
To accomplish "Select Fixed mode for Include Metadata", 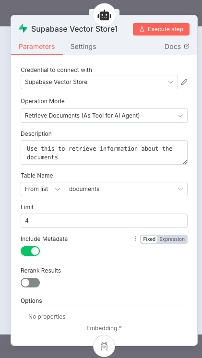I will tap(149, 239).
